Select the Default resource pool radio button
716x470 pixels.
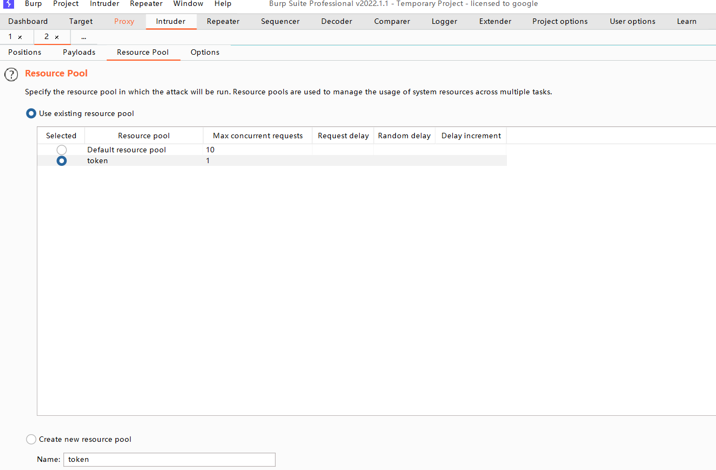62,150
